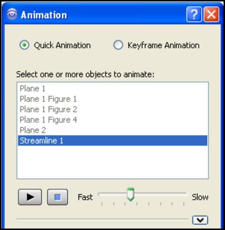Click the Animation title bar text
The width and height of the screenshot is (225, 230).
[44, 15]
